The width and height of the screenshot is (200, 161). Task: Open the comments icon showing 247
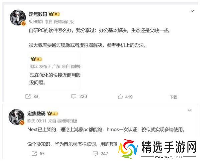[95, 153]
